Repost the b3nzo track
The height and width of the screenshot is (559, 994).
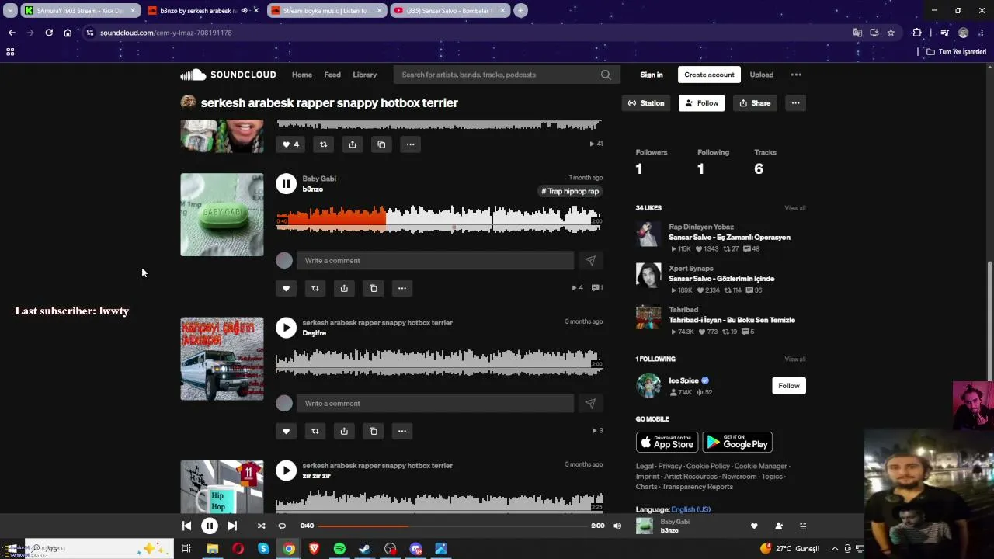(x=315, y=288)
